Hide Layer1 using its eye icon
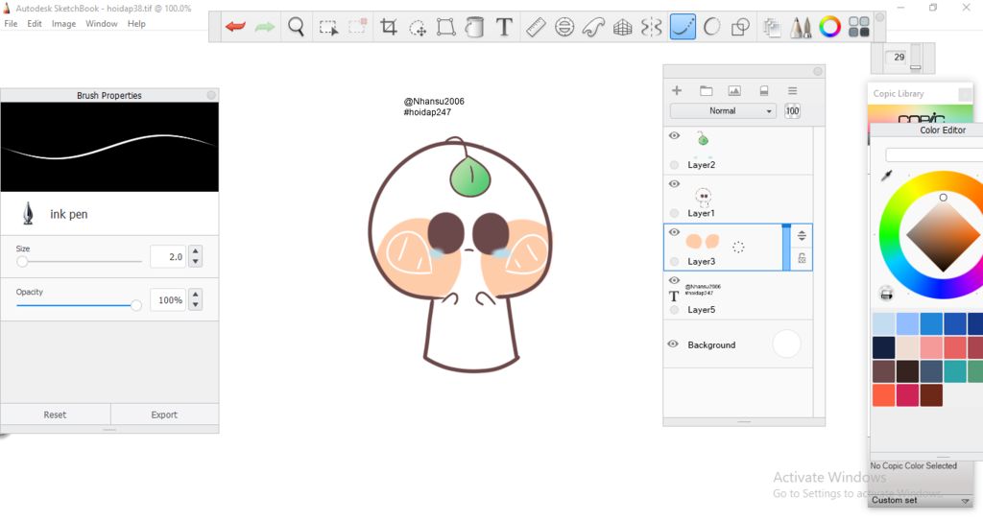983x521 pixels. point(674,183)
